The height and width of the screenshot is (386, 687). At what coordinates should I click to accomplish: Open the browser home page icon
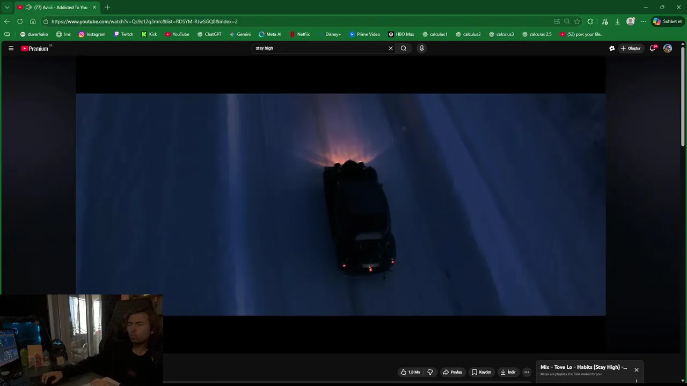(x=33, y=21)
